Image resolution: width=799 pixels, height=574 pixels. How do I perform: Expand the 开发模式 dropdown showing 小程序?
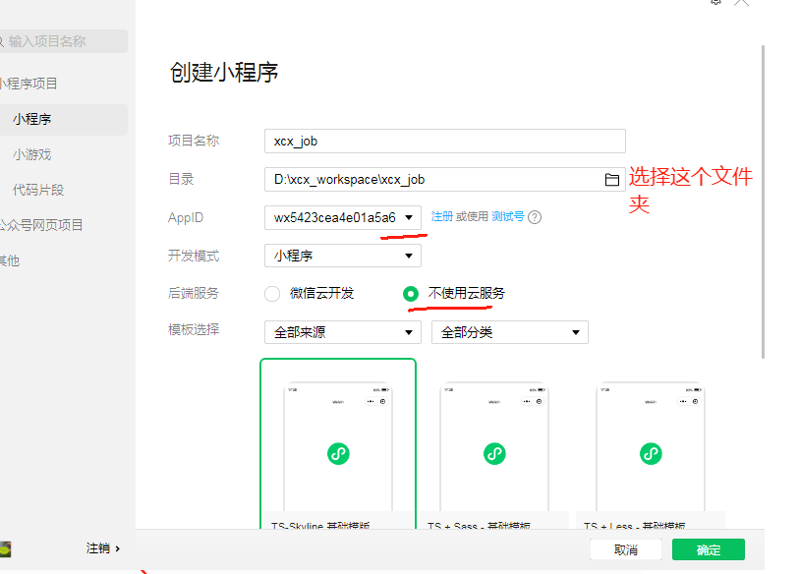coord(342,256)
